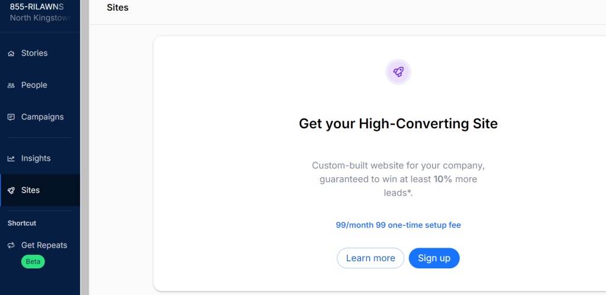606x295 pixels.
Task: Open the Stories menu label
Action: [x=34, y=53]
